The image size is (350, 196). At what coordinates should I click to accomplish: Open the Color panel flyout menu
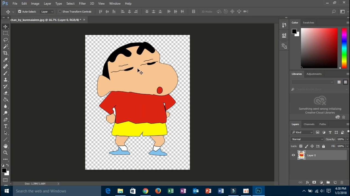348,23
